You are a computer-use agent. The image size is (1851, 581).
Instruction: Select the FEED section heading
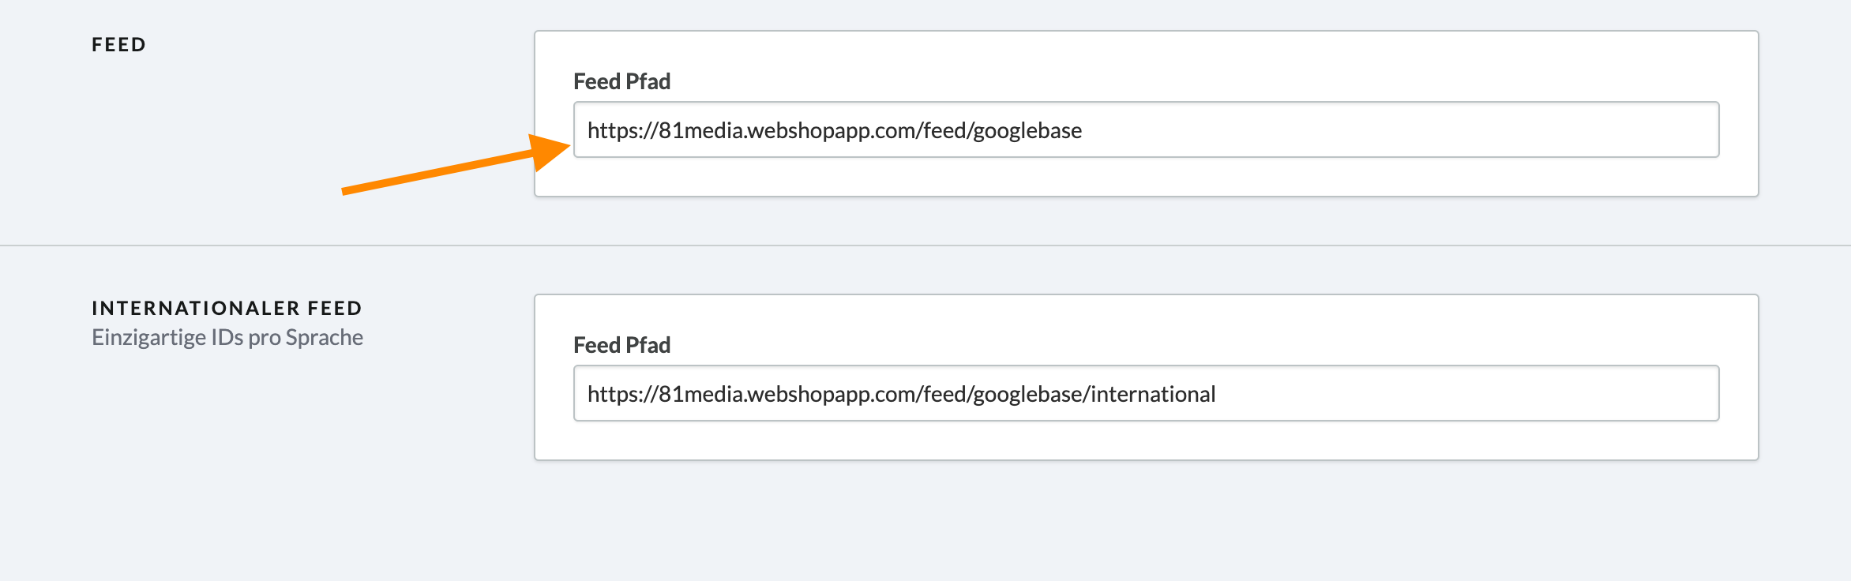pyautogui.click(x=119, y=44)
